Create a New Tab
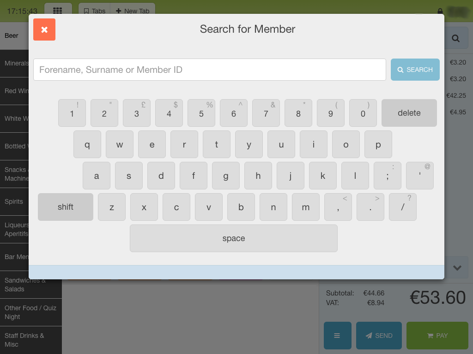Viewport: 473px width, 354px height. pyautogui.click(x=133, y=11)
